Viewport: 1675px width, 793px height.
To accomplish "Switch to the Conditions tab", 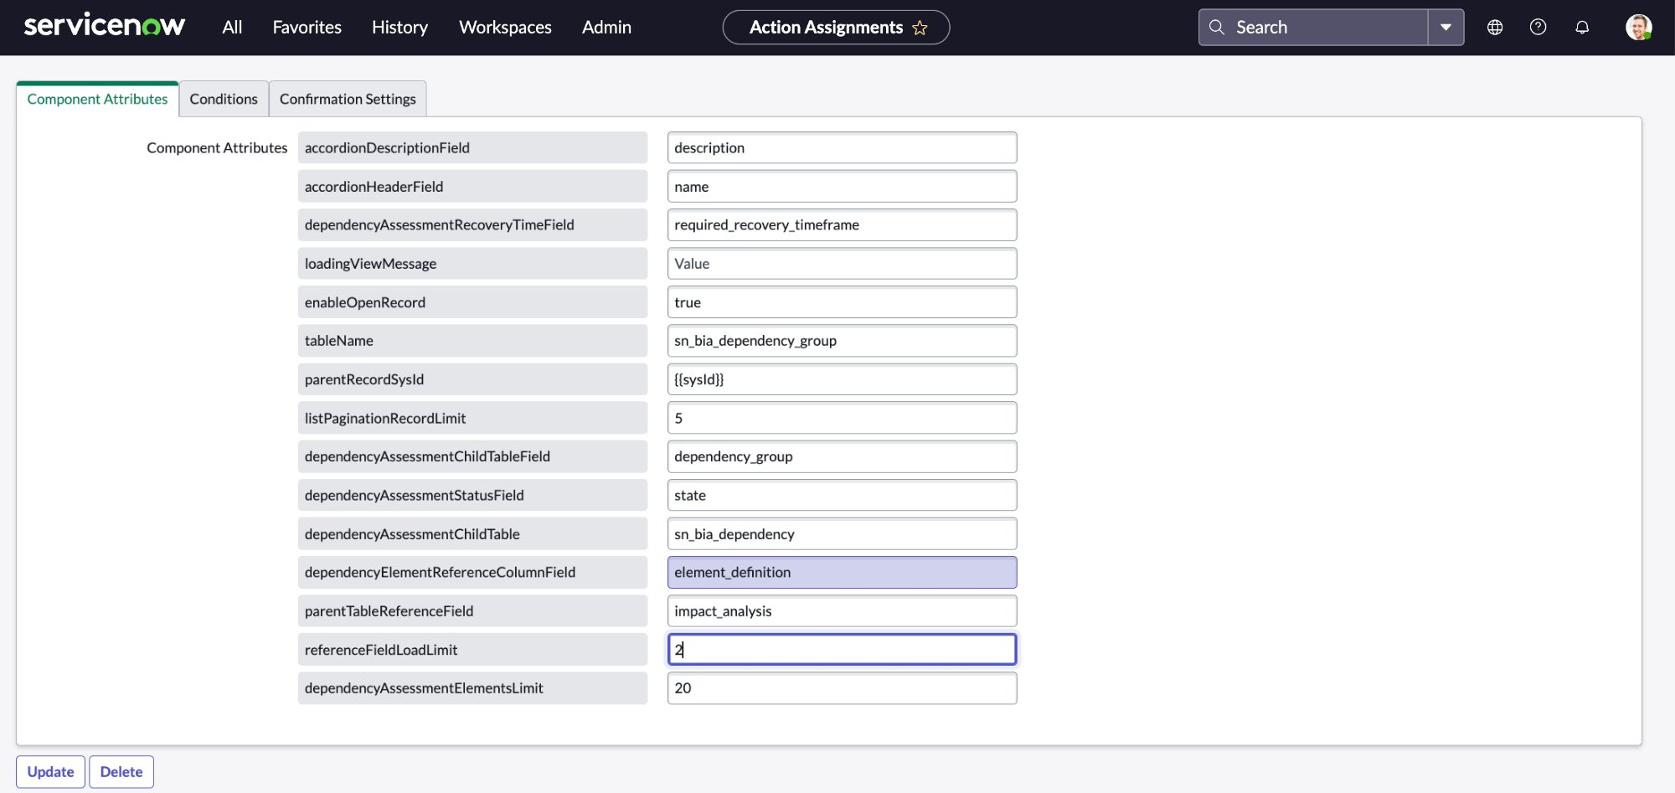I will (224, 99).
